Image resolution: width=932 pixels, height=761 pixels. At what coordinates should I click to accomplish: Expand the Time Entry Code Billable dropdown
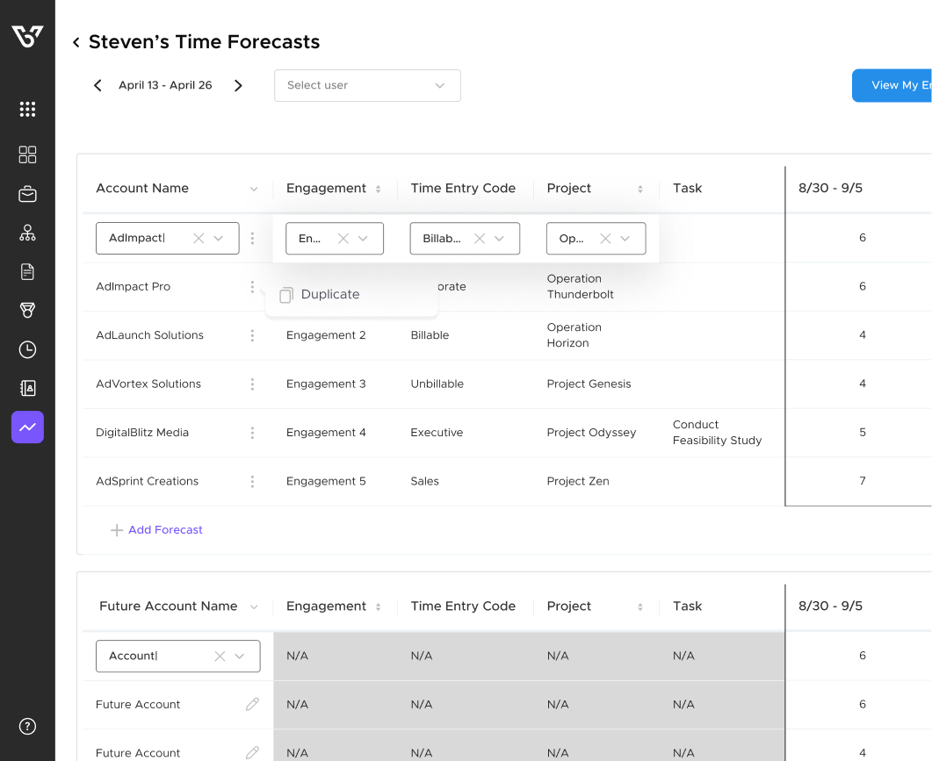pyautogui.click(x=499, y=238)
